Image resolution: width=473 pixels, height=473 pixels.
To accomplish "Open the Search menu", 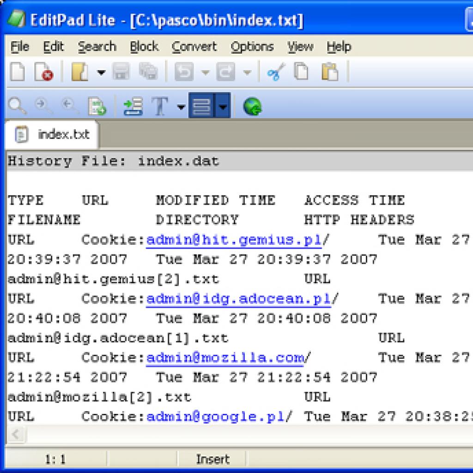I will coord(97,47).
